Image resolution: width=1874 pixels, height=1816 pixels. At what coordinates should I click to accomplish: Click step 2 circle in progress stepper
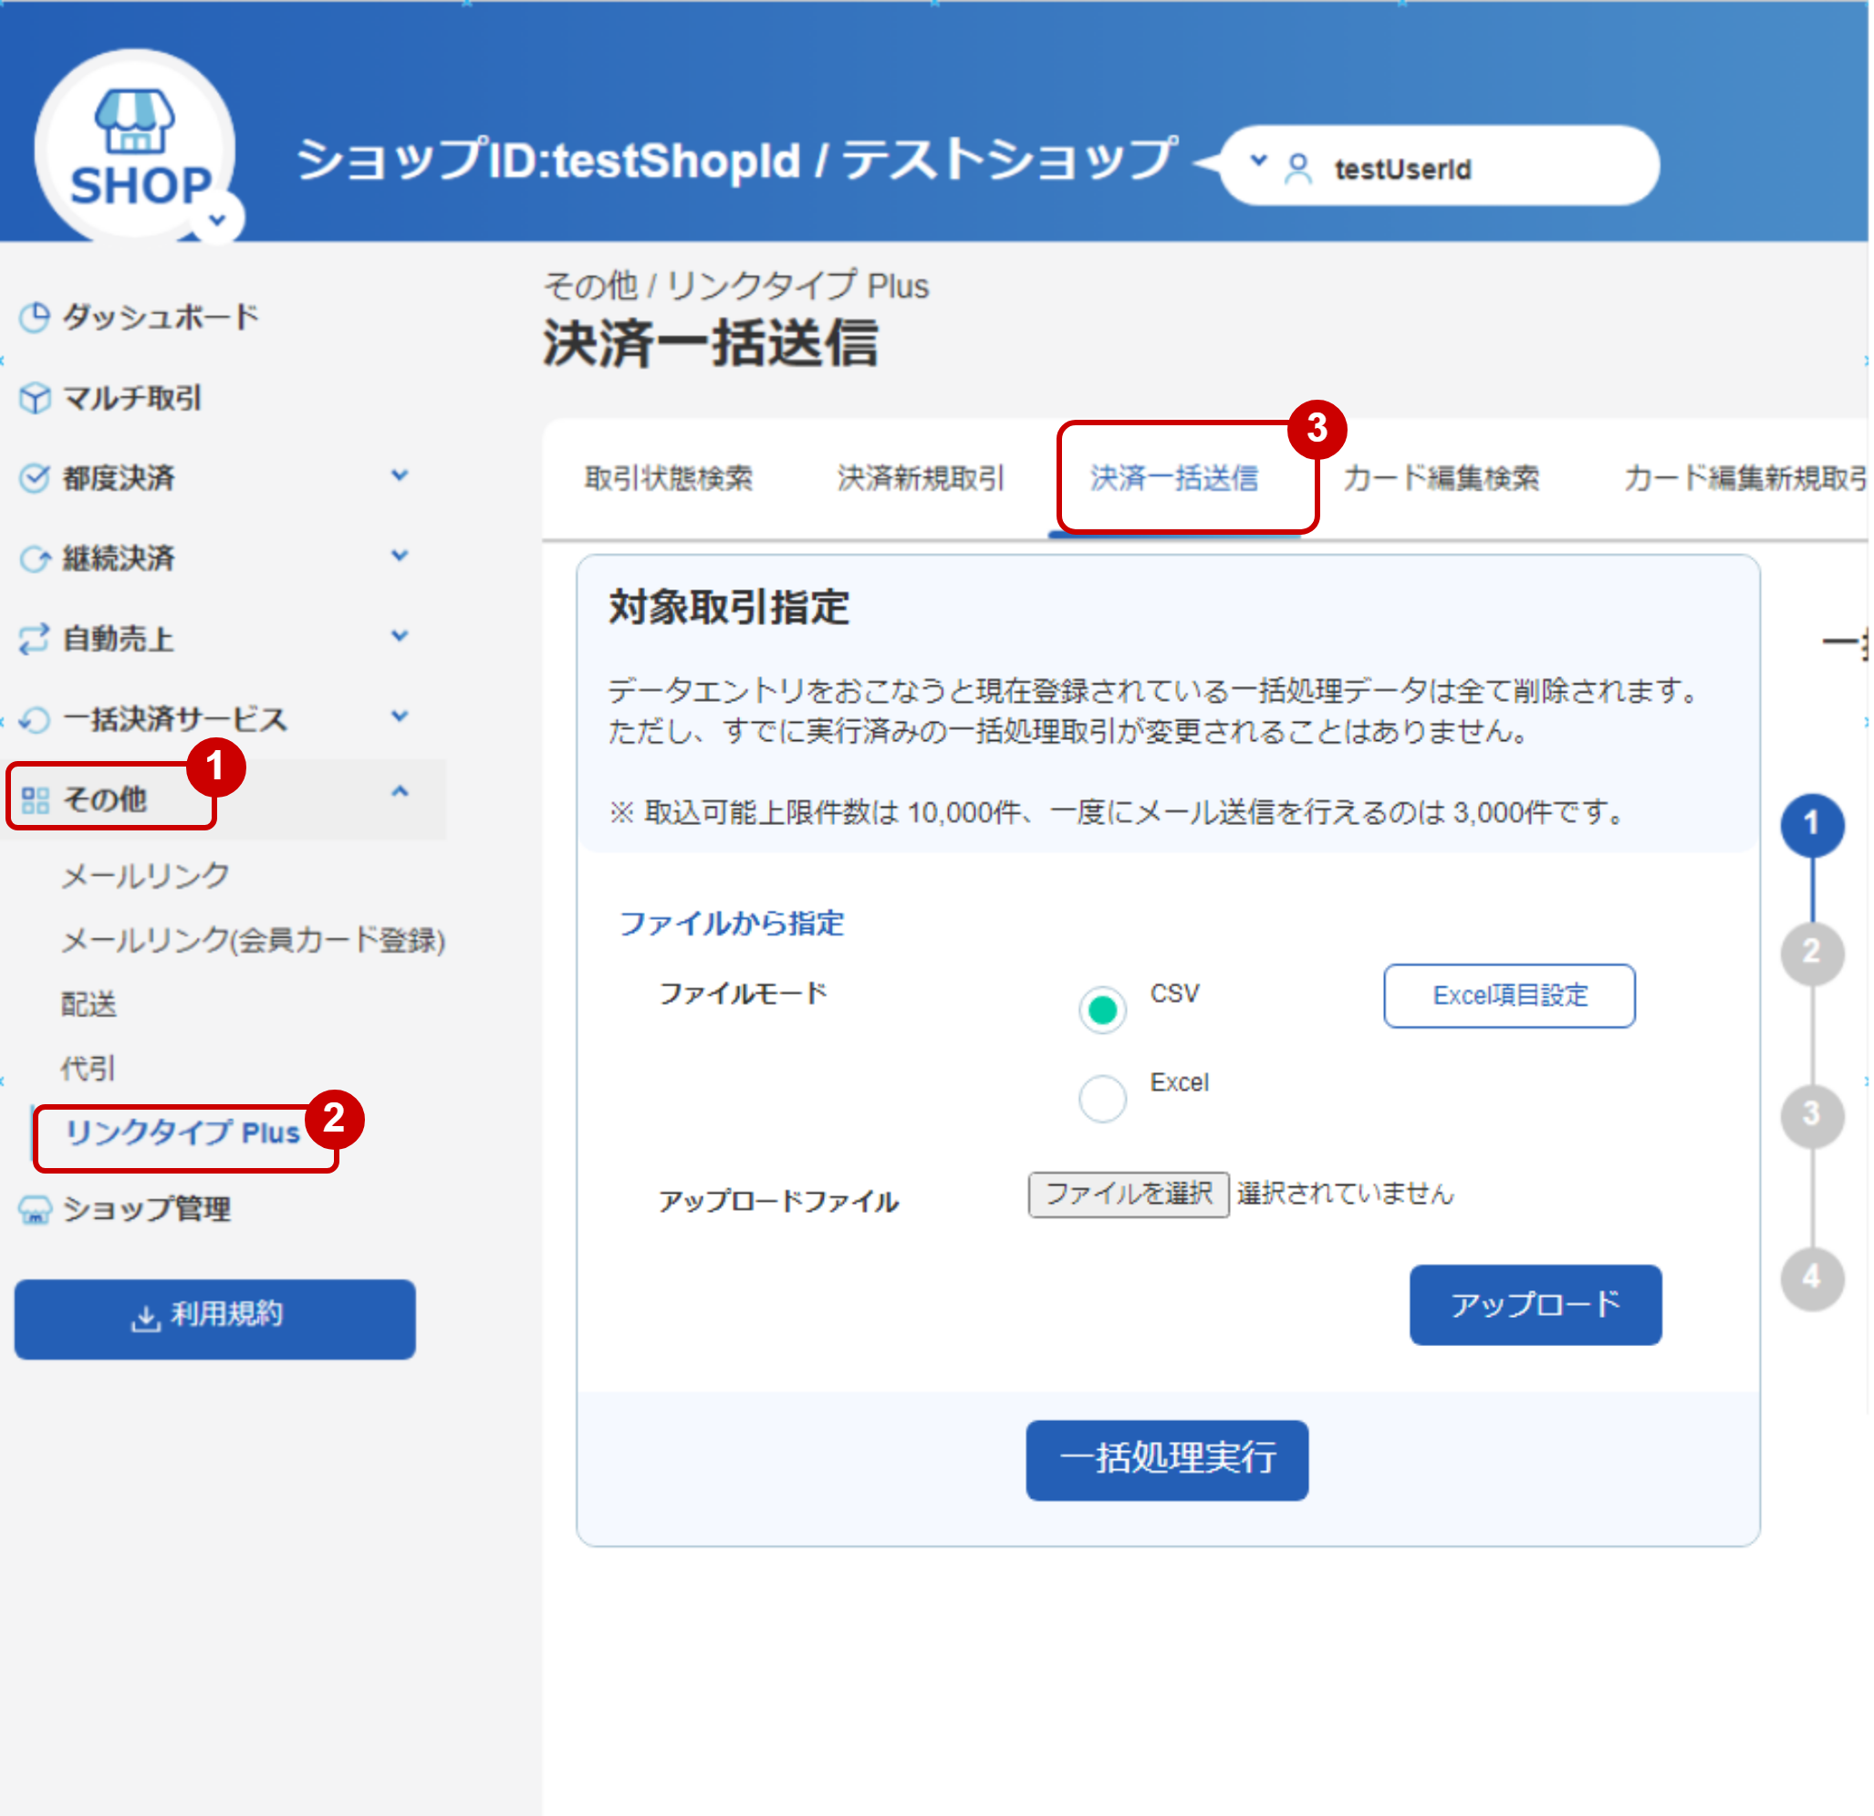[1812, 953]
